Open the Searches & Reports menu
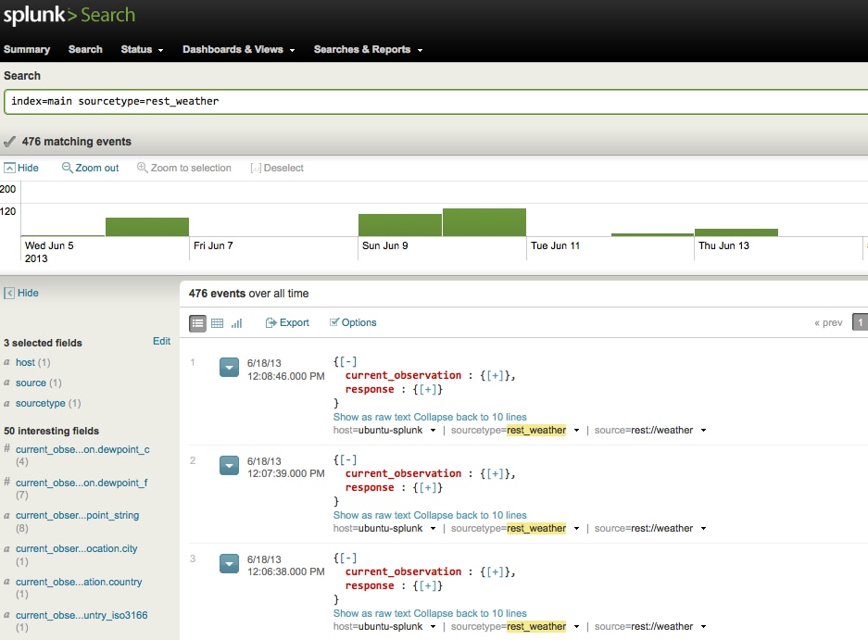The image size is (868, 640). (x=368, y=49)
